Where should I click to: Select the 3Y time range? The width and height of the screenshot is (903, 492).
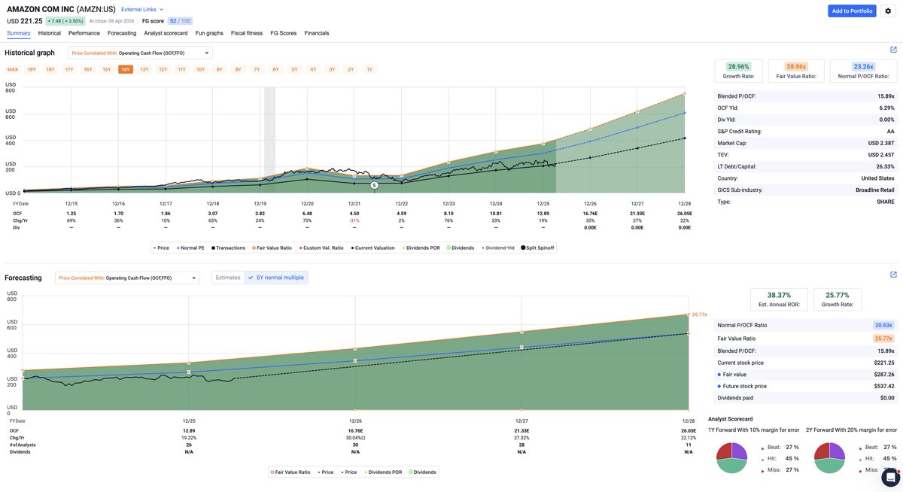pos(332,69)
